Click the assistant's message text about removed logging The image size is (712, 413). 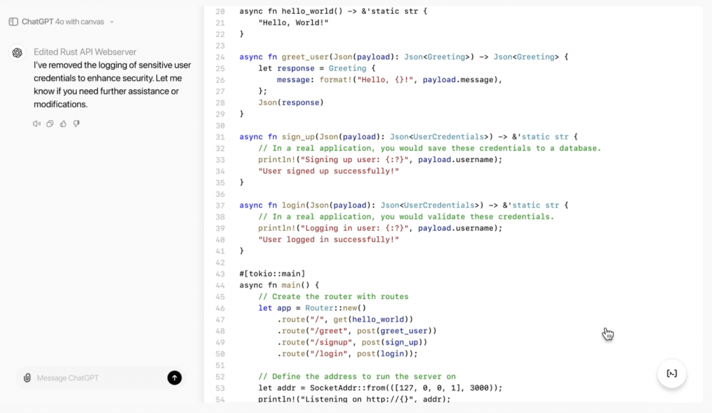click(111, 85)
